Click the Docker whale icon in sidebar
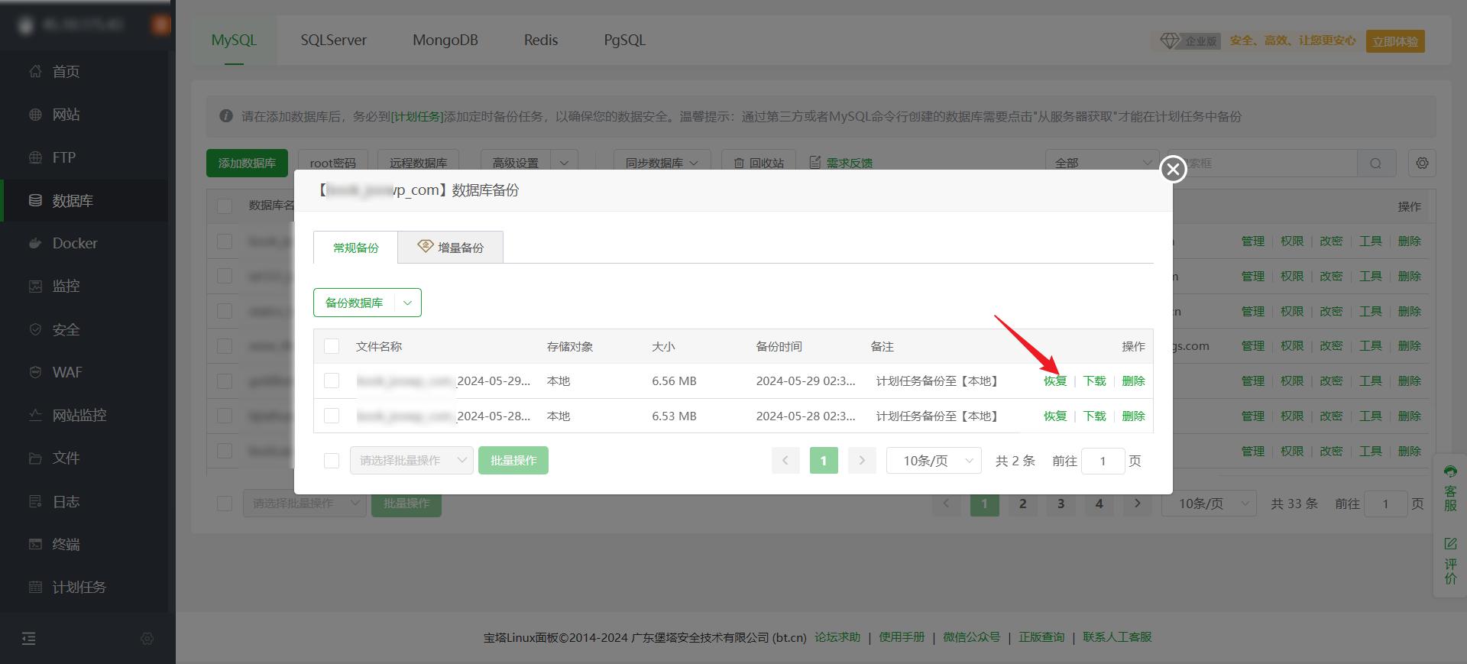Image resolution: width=1467 pixels, height=664 pixels. [35, 243]
